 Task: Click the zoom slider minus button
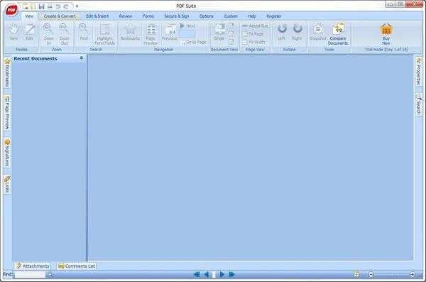tap(371, 275)
